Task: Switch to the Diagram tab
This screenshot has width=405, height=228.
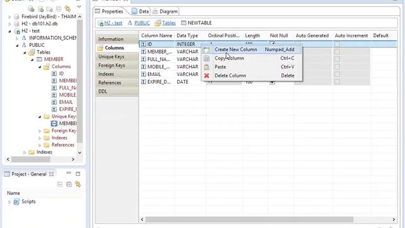Action: coord(165,11)
